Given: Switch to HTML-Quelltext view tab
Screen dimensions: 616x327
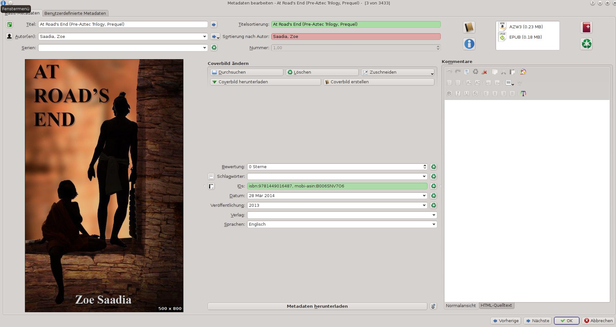Looking at the screenshot, I should (496, 305).
